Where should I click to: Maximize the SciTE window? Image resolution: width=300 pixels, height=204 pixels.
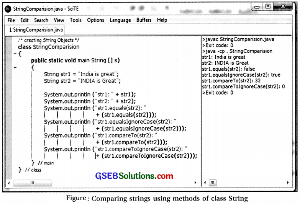point(268,7)
